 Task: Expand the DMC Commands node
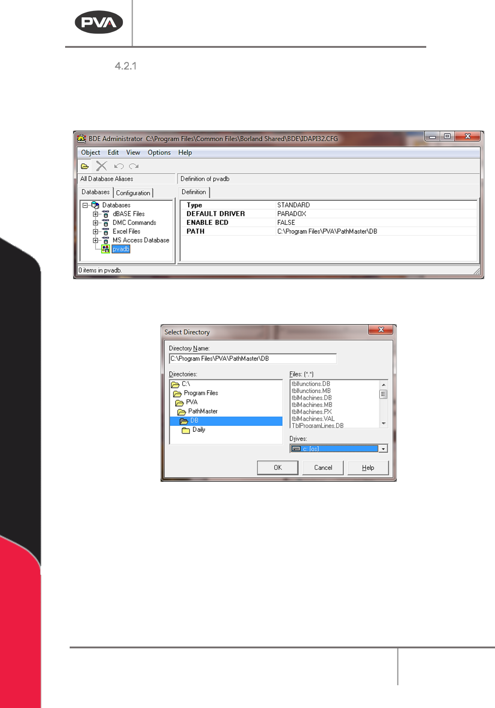96,223
